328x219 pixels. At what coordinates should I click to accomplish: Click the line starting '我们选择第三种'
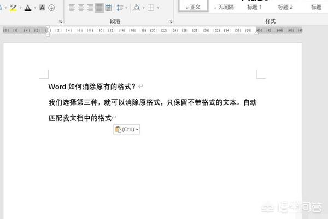[153, 102]
